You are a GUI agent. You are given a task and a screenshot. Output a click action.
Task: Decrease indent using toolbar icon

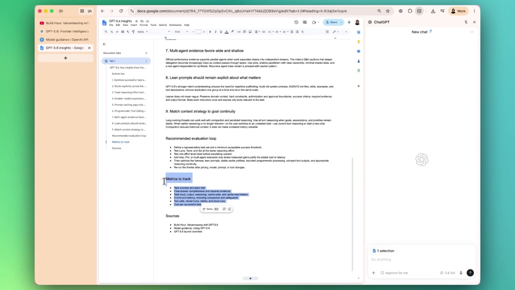point(292,32)
